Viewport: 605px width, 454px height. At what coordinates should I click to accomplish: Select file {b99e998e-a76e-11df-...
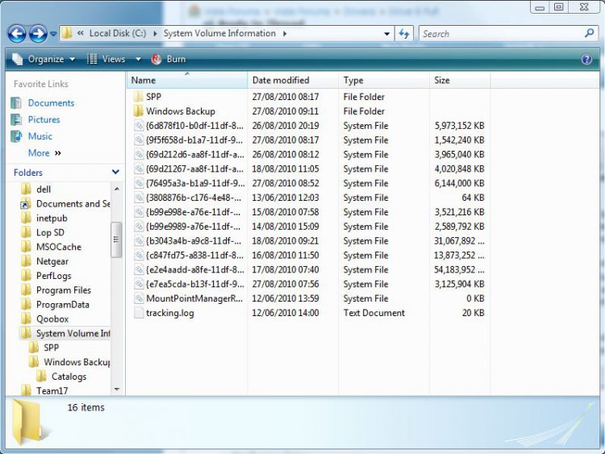click(x=194, y=212)
